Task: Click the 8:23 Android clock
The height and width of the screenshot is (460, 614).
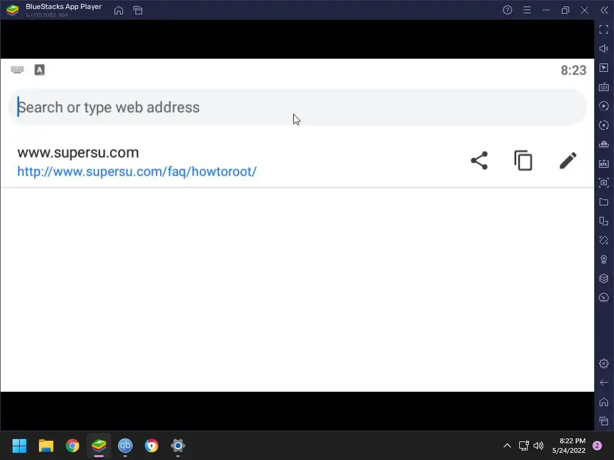Action: 574,71
